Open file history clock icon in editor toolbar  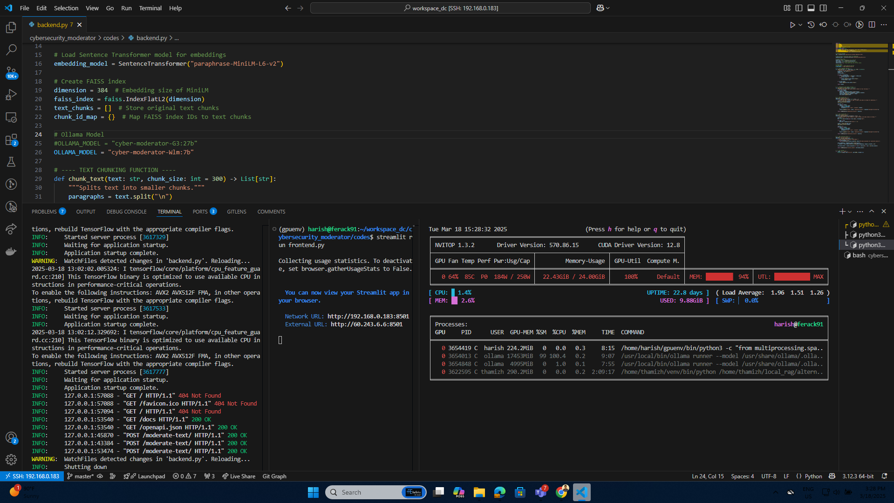click(811, 25)
